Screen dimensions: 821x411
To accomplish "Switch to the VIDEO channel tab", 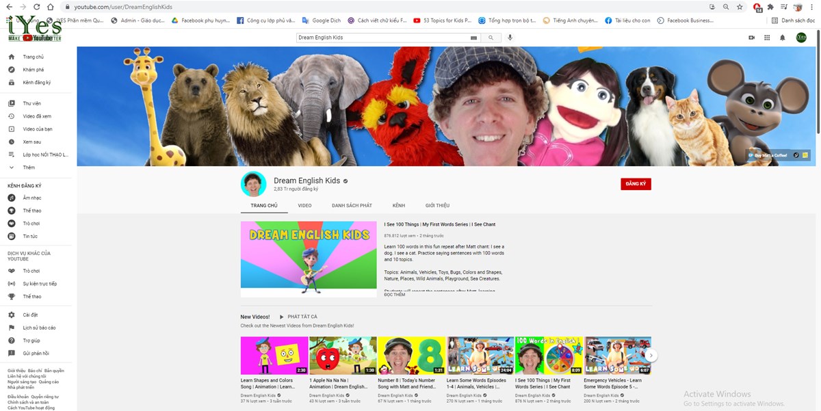I will click(304, 205).
